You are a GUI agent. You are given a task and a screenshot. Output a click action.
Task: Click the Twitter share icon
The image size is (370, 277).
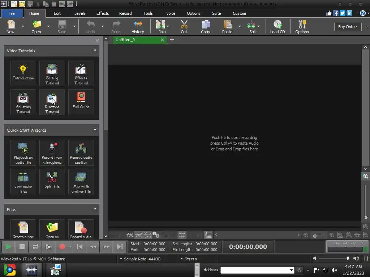click(343, 13)
